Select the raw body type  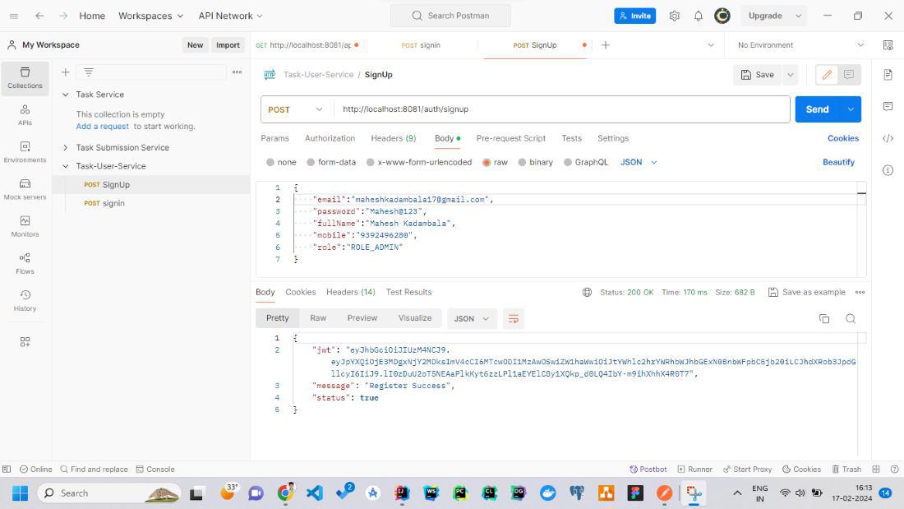495,162
